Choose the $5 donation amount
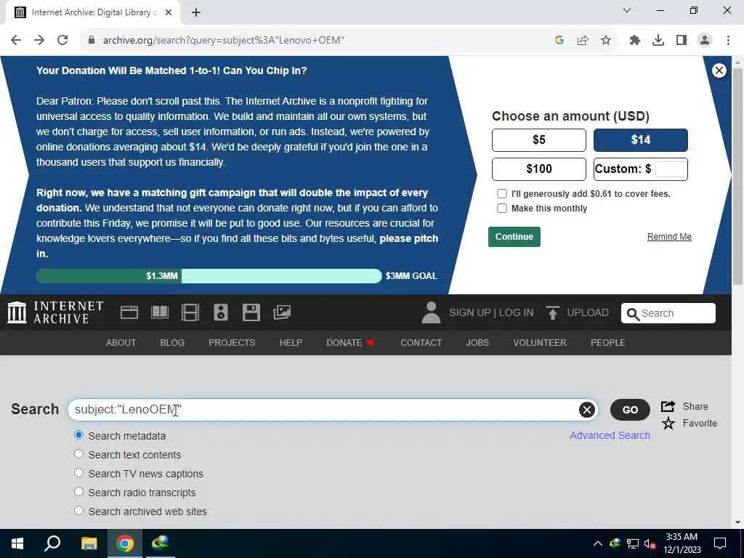The image size is (744, 558). click(539, 140)
